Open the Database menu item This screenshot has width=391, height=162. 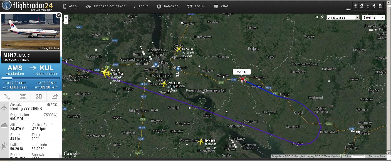(168, 6)
